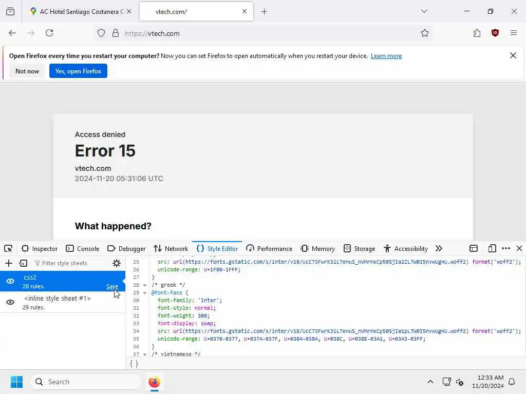Bookmark this page with the star icon
This screenshot has height=394, width=526.
(x=425, y=33)
